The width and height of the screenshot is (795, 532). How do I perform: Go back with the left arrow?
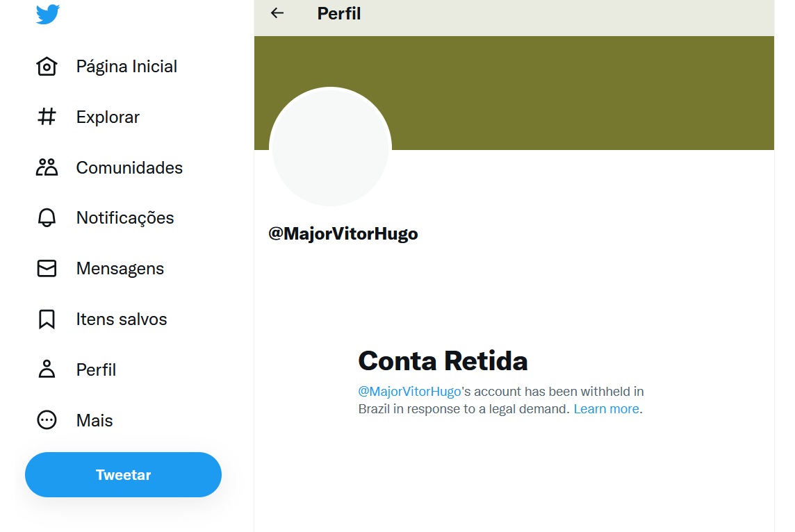click(277, 13)
